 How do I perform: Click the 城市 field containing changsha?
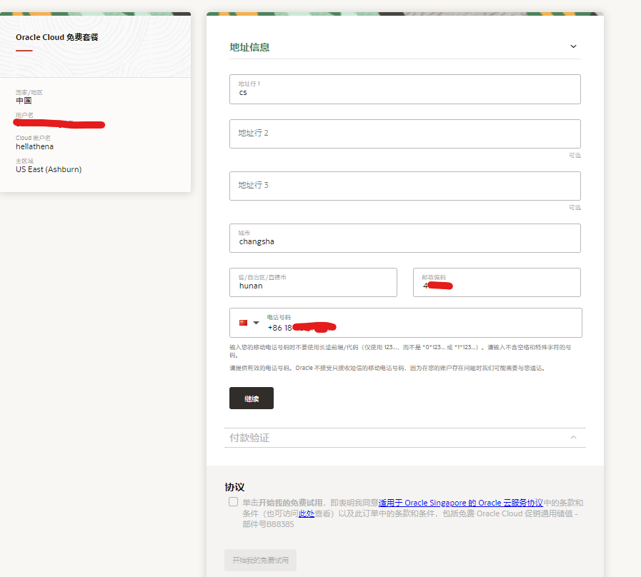[x=404, y=238]
